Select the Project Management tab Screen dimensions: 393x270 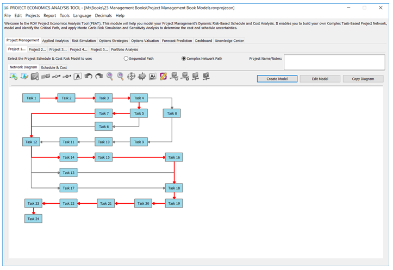pyautogui.click(x=23, y=40)
